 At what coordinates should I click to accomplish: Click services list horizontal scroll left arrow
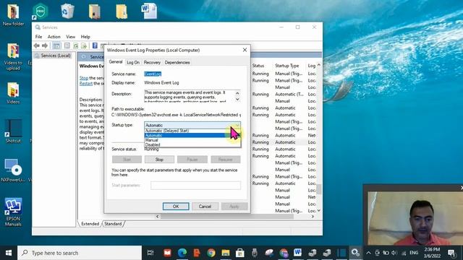pos(158,217)
